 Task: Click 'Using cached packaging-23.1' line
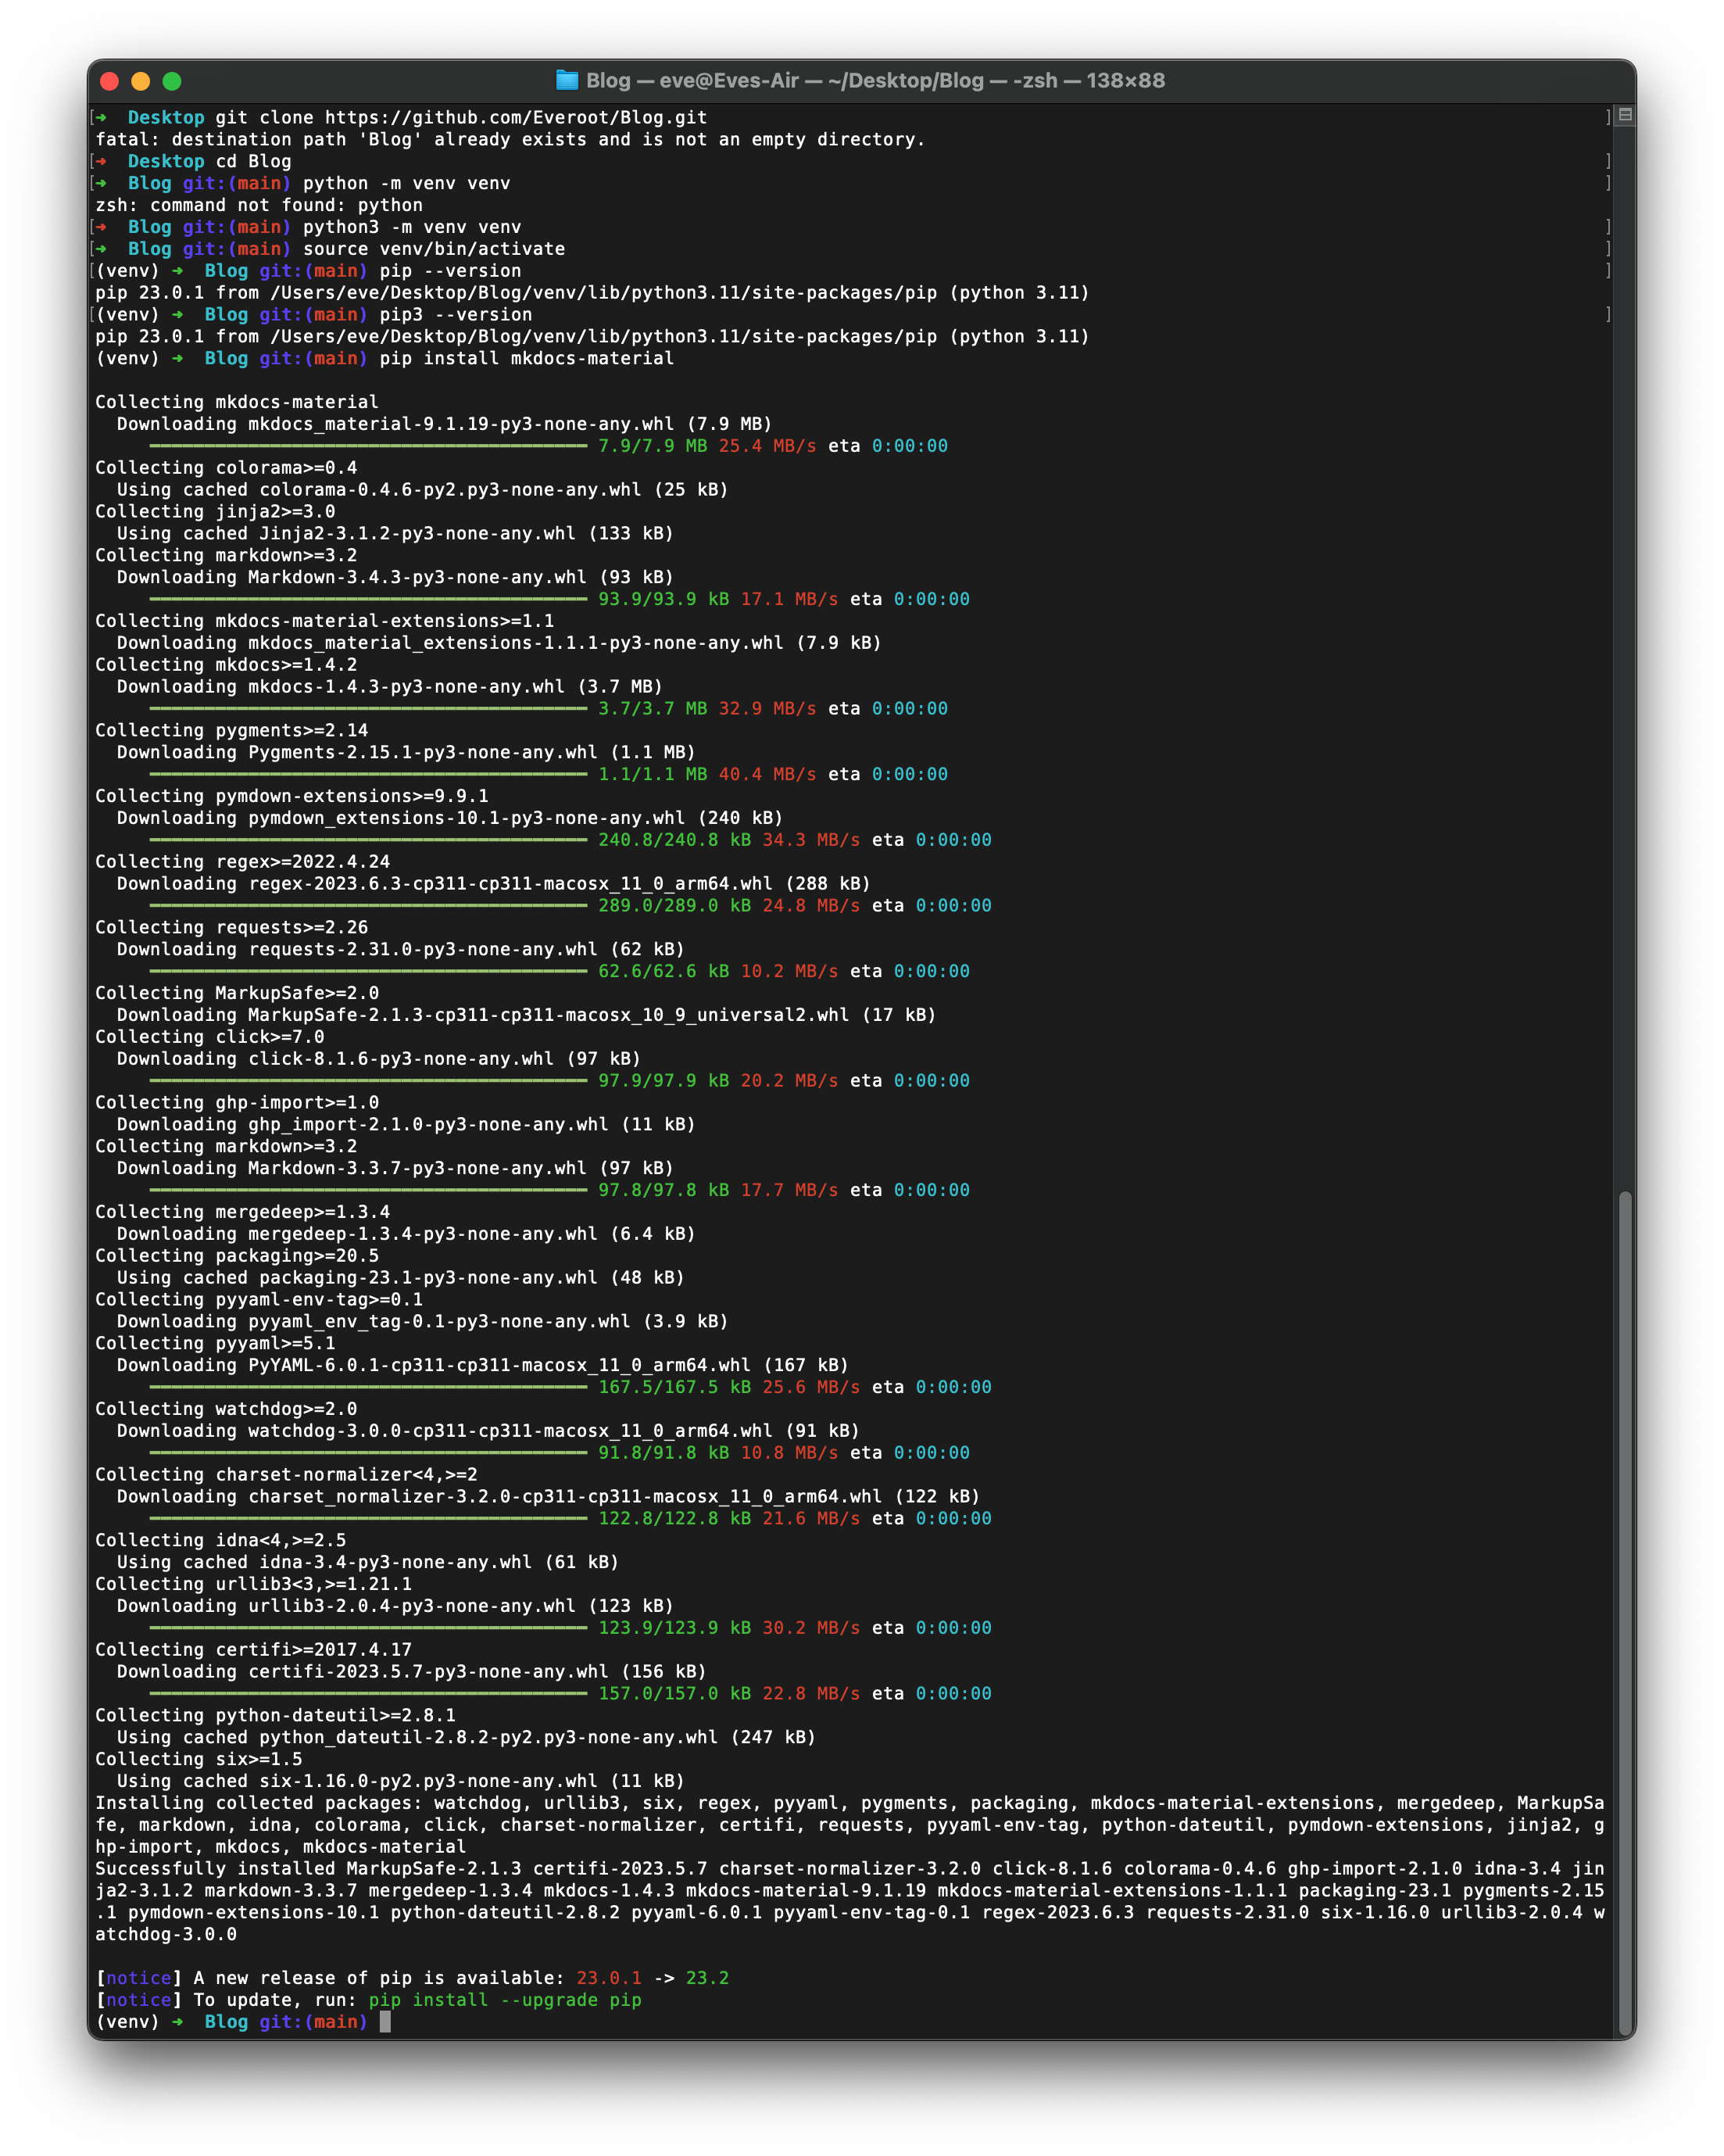[401, 1277]
